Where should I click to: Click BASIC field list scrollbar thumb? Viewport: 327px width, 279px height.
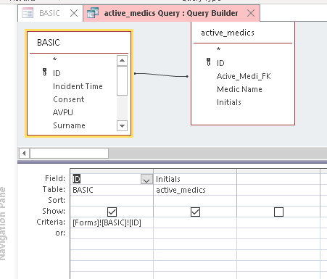point(122,80)
